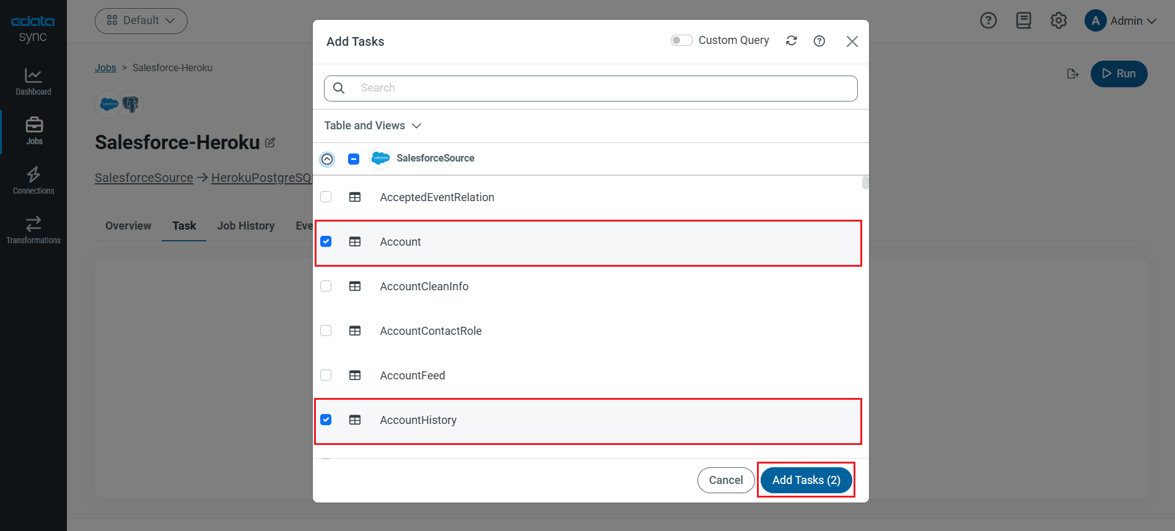Image resolution: width=1175 pixels, height=531 pixels.
Task: Uncheck the AccountHistory checkbox
Action: [x=326, y=420]
